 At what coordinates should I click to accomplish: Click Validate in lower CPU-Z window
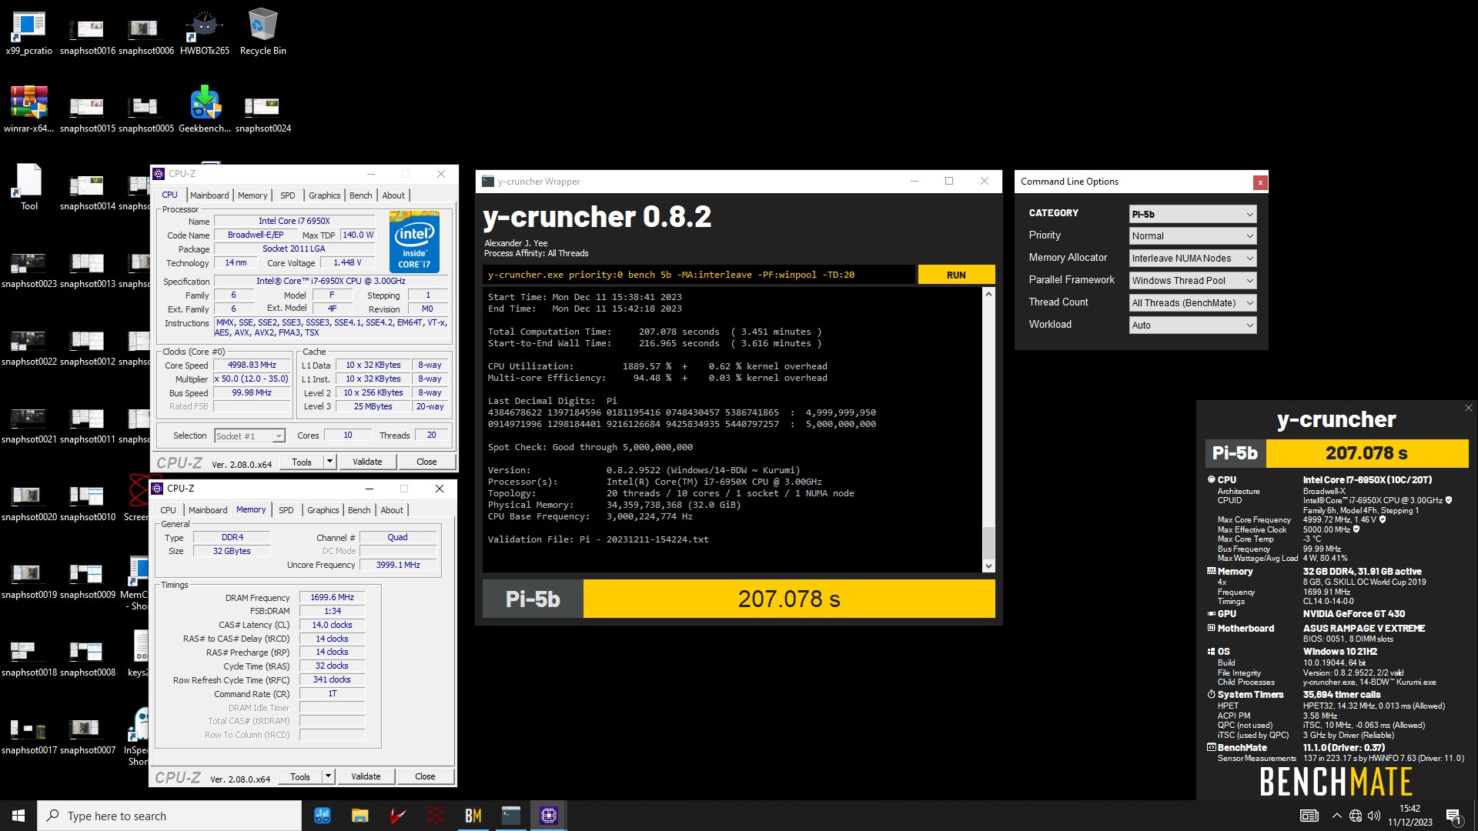366,776
